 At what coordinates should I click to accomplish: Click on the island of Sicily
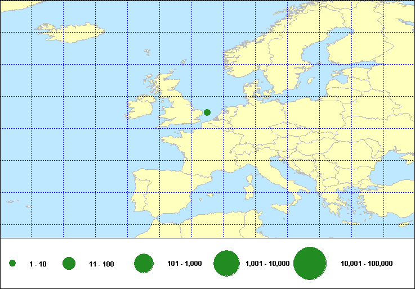coord(285,206)
